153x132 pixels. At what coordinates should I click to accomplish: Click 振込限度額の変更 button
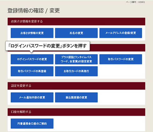76,97
